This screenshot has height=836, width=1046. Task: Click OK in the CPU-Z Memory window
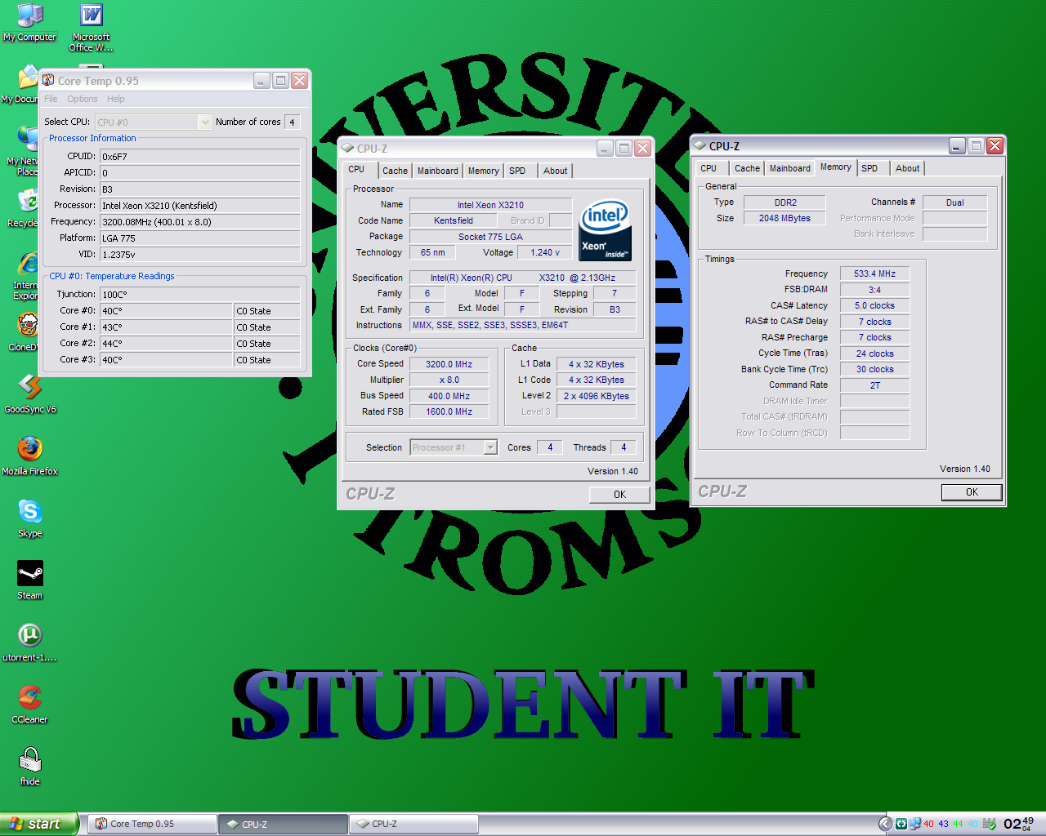coord(972,491)
